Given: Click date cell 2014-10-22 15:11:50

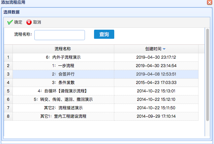Looking at the screenshot, I should pyautogui.click(x=156, y=108).
